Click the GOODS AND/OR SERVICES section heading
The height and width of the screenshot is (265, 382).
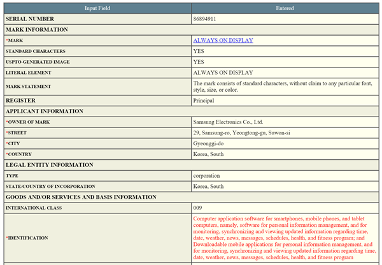tap(81, 197)
